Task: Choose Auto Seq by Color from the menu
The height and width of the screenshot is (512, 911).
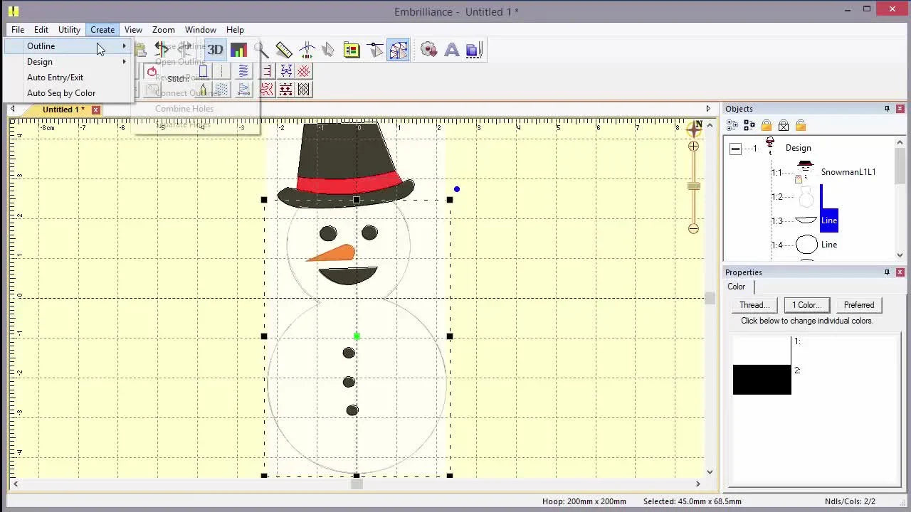Action: (61, 92)
